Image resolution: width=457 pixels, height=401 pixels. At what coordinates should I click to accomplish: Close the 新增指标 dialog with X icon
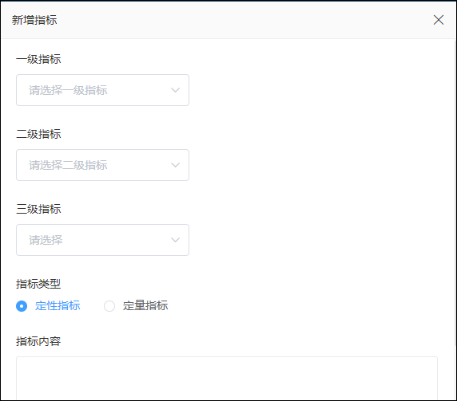click(x=439, y=20)
